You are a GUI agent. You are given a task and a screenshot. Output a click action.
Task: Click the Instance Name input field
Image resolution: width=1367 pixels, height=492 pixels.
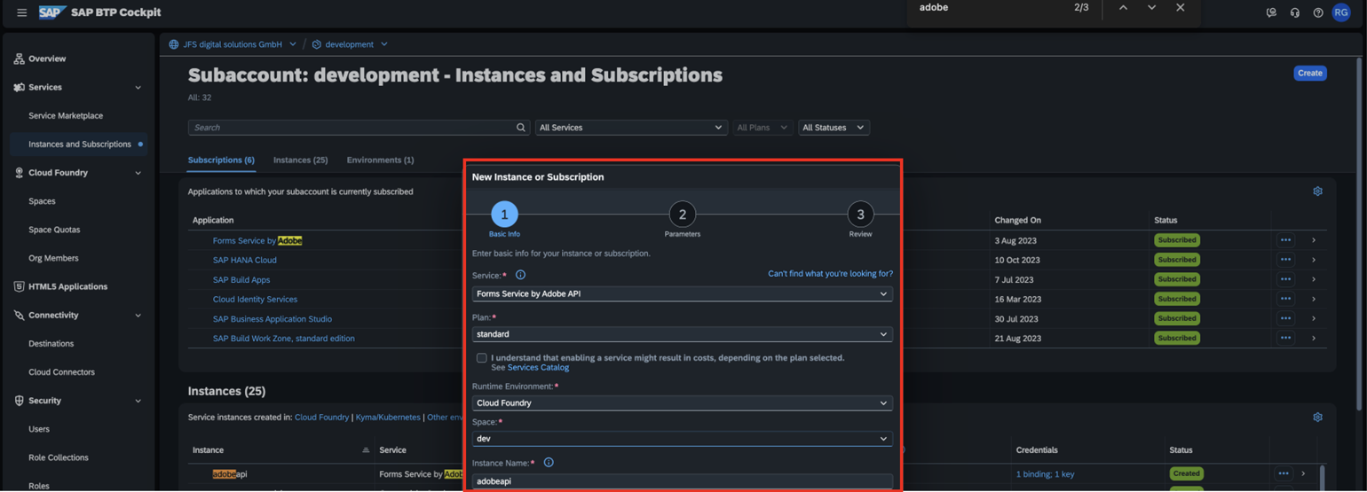point(682,481)
